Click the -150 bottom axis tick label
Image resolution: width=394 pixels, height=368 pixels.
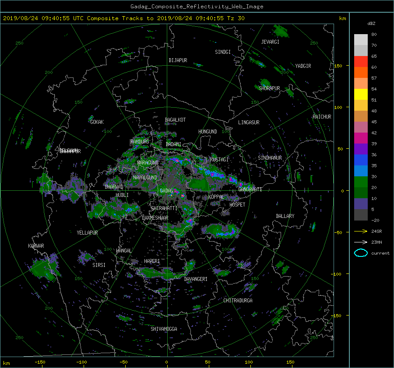pyautogui.click(x=40, y=362)
